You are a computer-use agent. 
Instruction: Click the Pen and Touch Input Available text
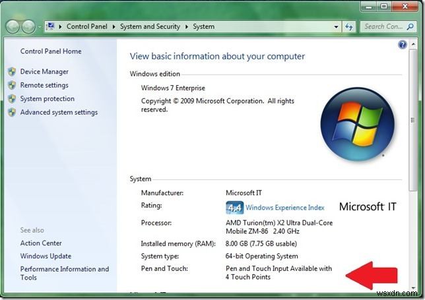(278, 273)
